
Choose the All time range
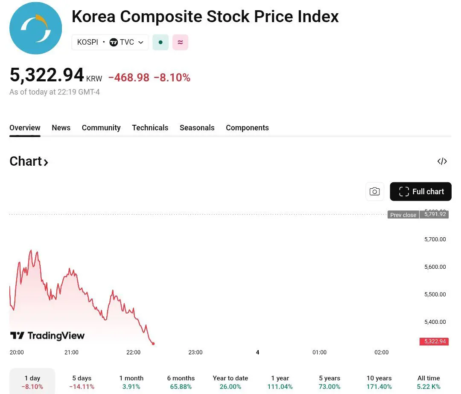(428, 382)
